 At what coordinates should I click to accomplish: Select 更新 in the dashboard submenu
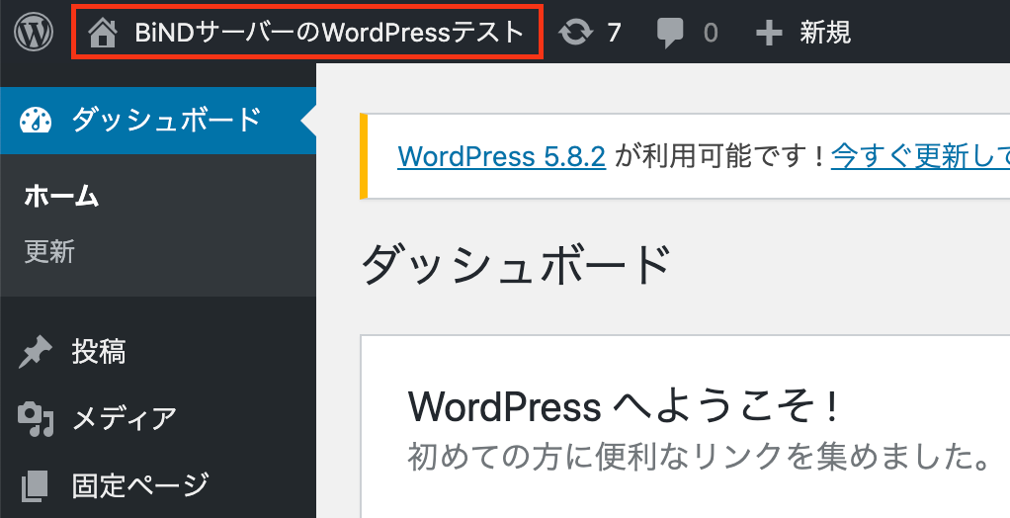tap(49, 252)
